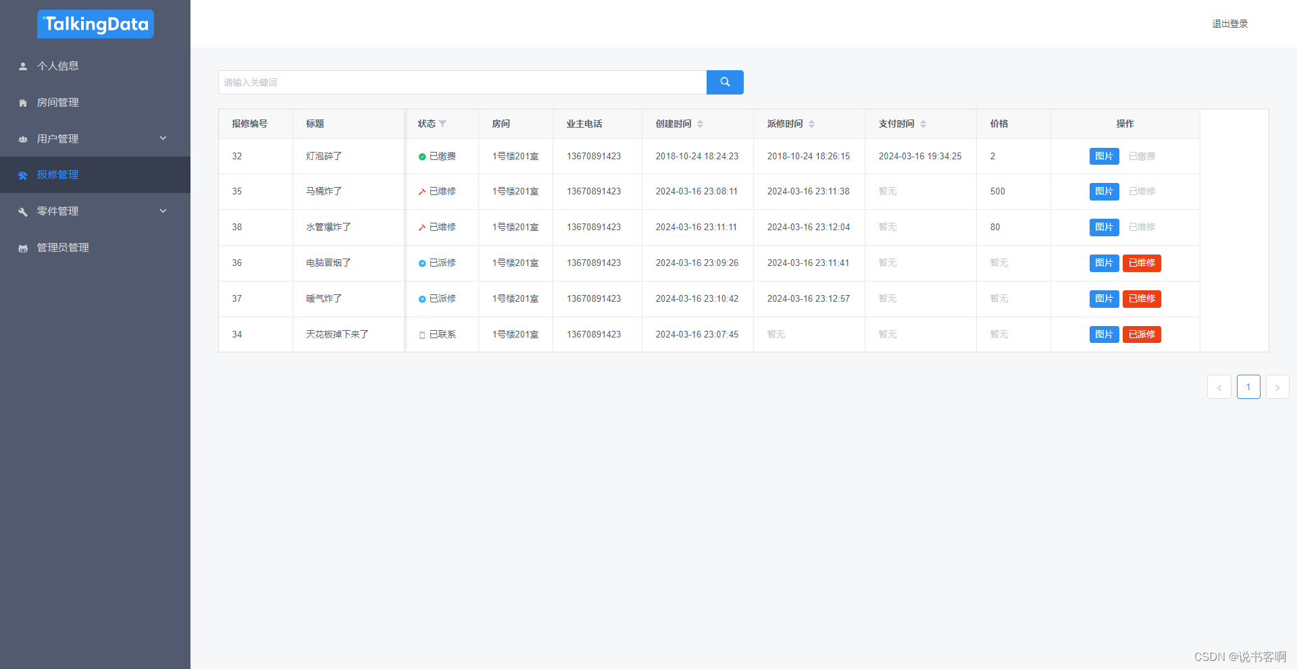Click 图片 button for 电脑冒烟了 row

tap(1104, 263)
